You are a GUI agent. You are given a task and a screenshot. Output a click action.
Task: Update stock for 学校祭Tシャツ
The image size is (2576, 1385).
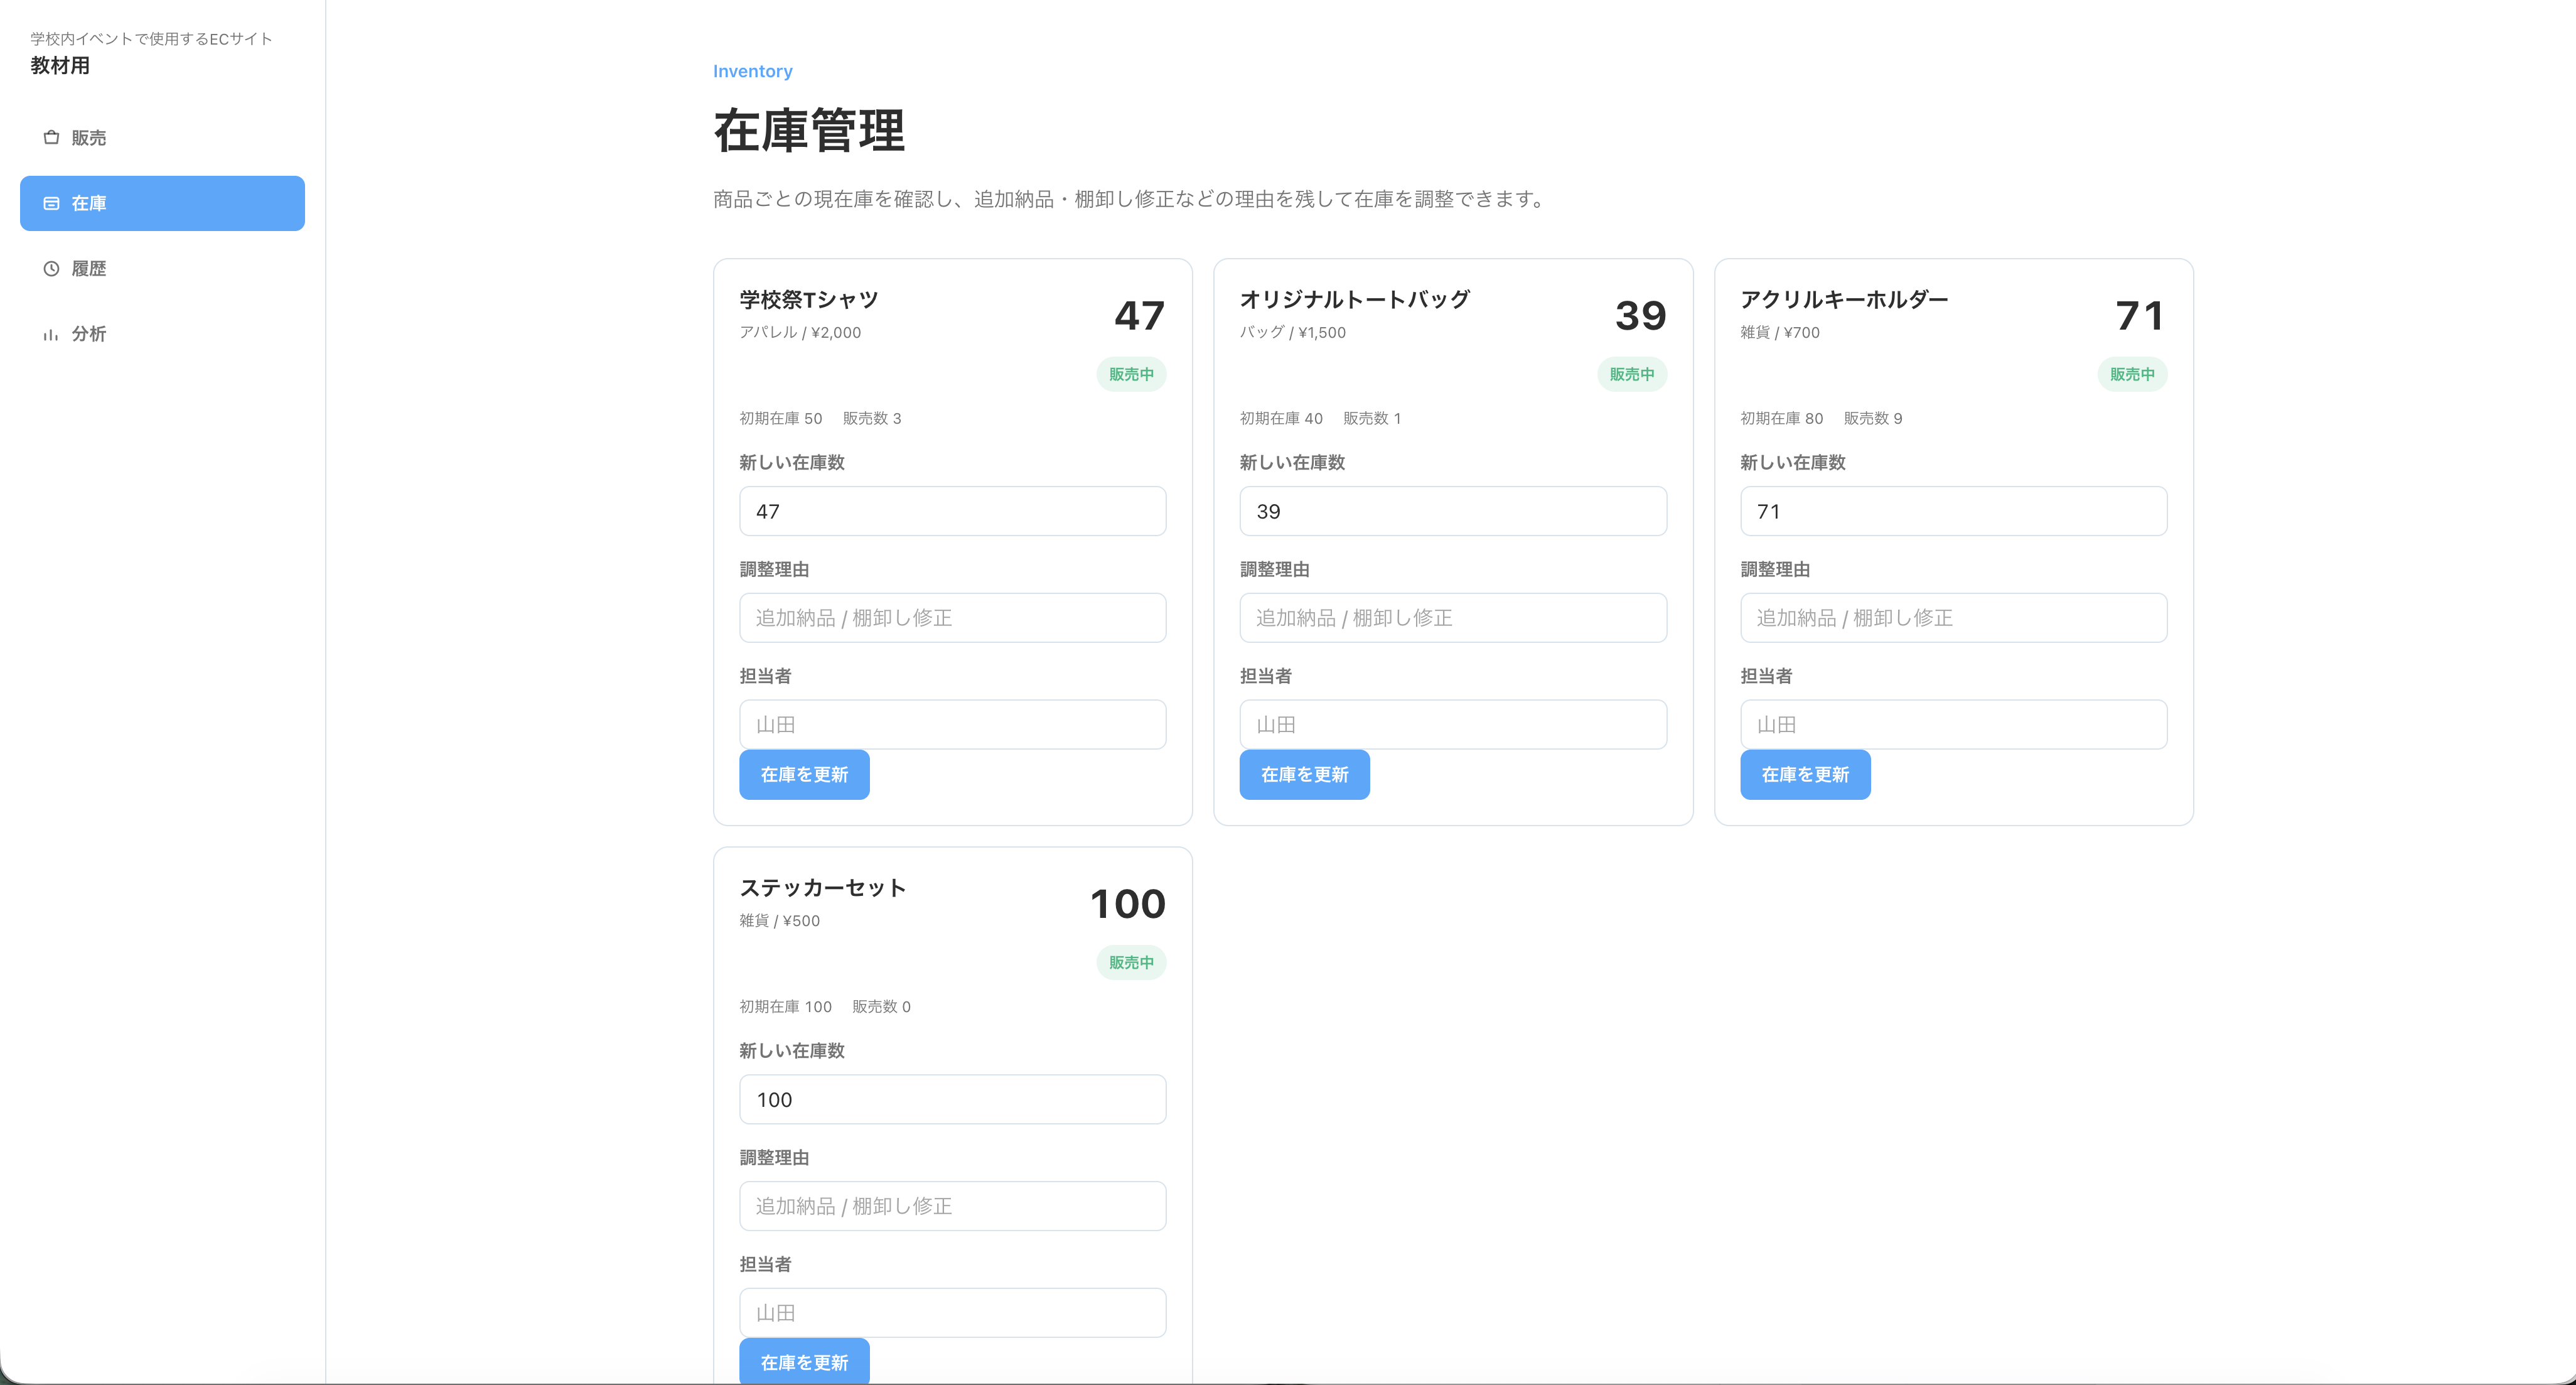coord(804,774)
